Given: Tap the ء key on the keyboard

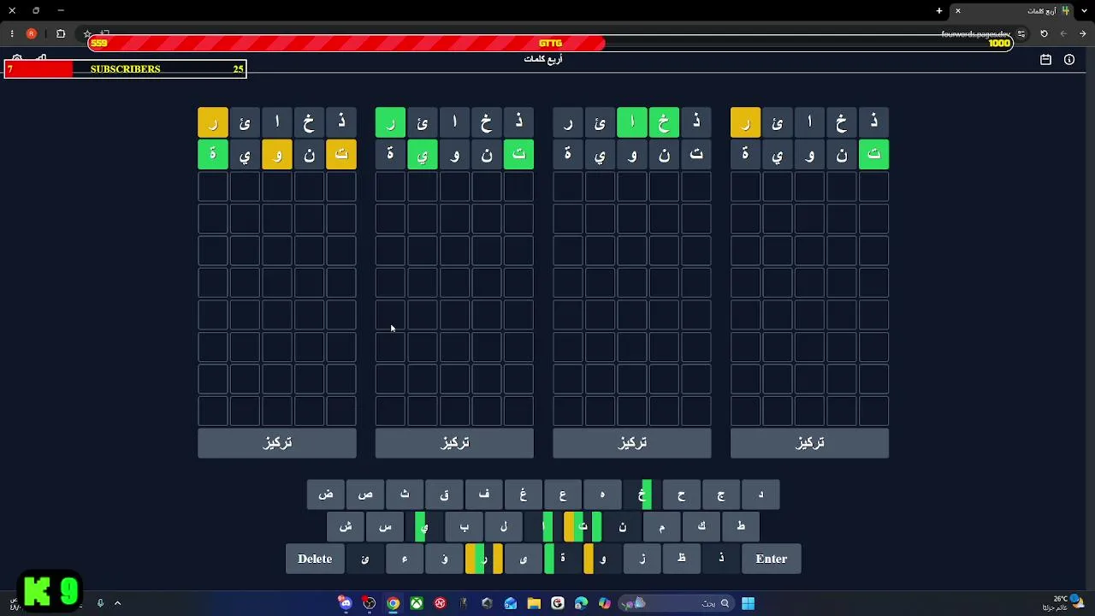Looking at the screenshot, I should 405,559.
